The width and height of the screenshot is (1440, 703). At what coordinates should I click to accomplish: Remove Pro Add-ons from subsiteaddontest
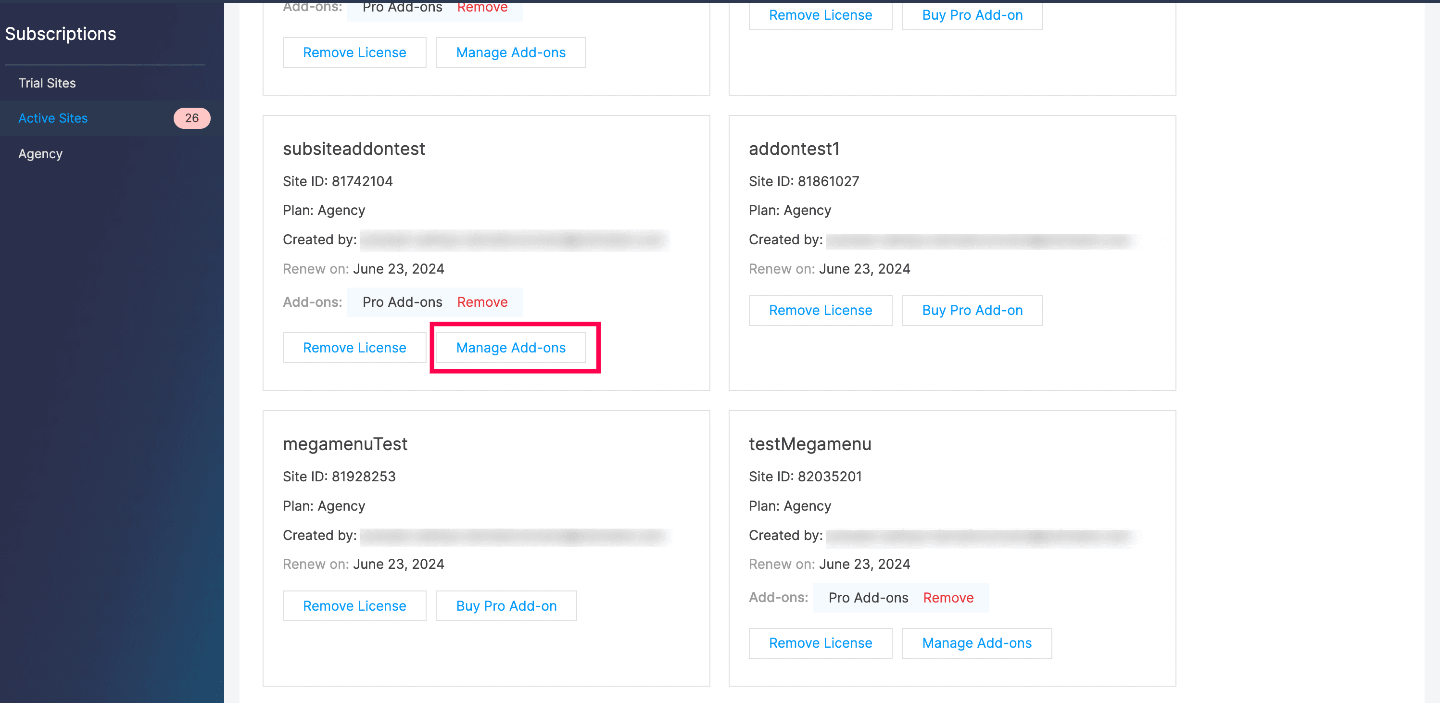click(x=482, y=302)
